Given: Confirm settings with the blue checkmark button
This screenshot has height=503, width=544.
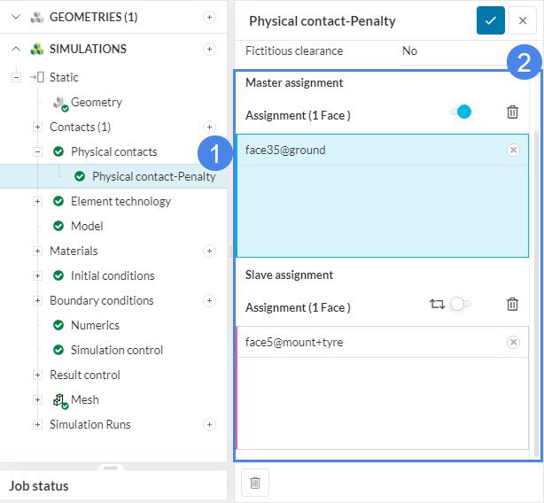Looking at the screenshot, I should click(490, 20).
